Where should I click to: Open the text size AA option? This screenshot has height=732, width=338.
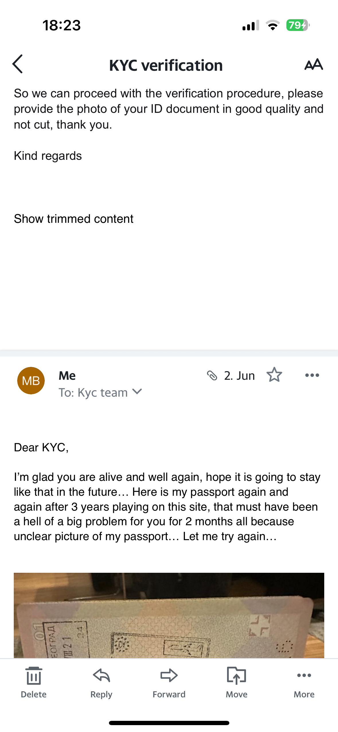click(314, 64)
